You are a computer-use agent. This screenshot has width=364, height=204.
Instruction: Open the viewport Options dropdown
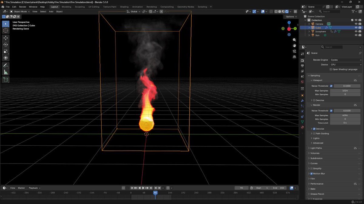(291, 17)
